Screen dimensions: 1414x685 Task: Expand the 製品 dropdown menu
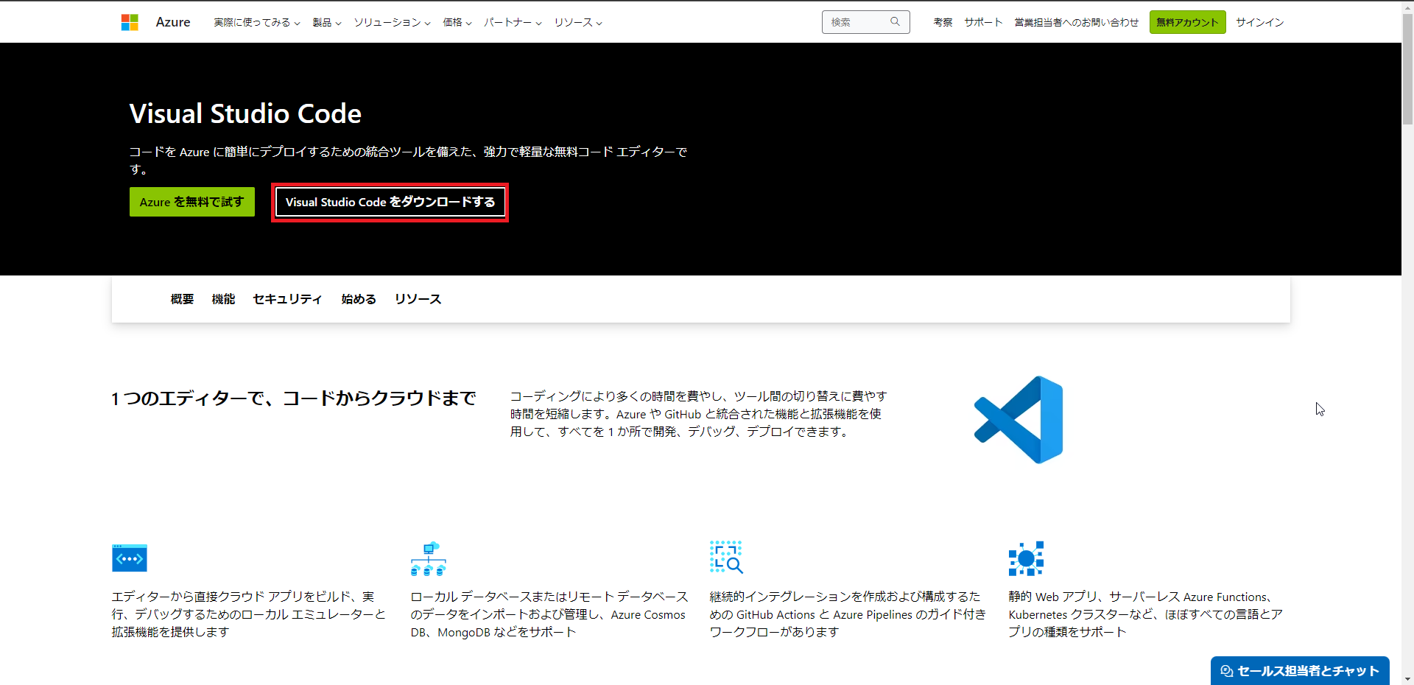pos(327,23)
